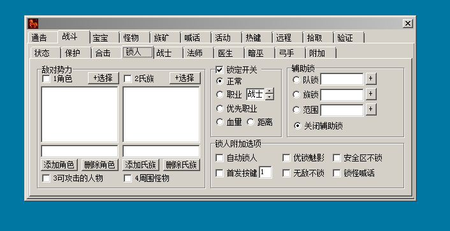The width and height of the screenshot is (450, 231).
Task: Enable the 自动锁人 checkbox
Action: [219, 158]
